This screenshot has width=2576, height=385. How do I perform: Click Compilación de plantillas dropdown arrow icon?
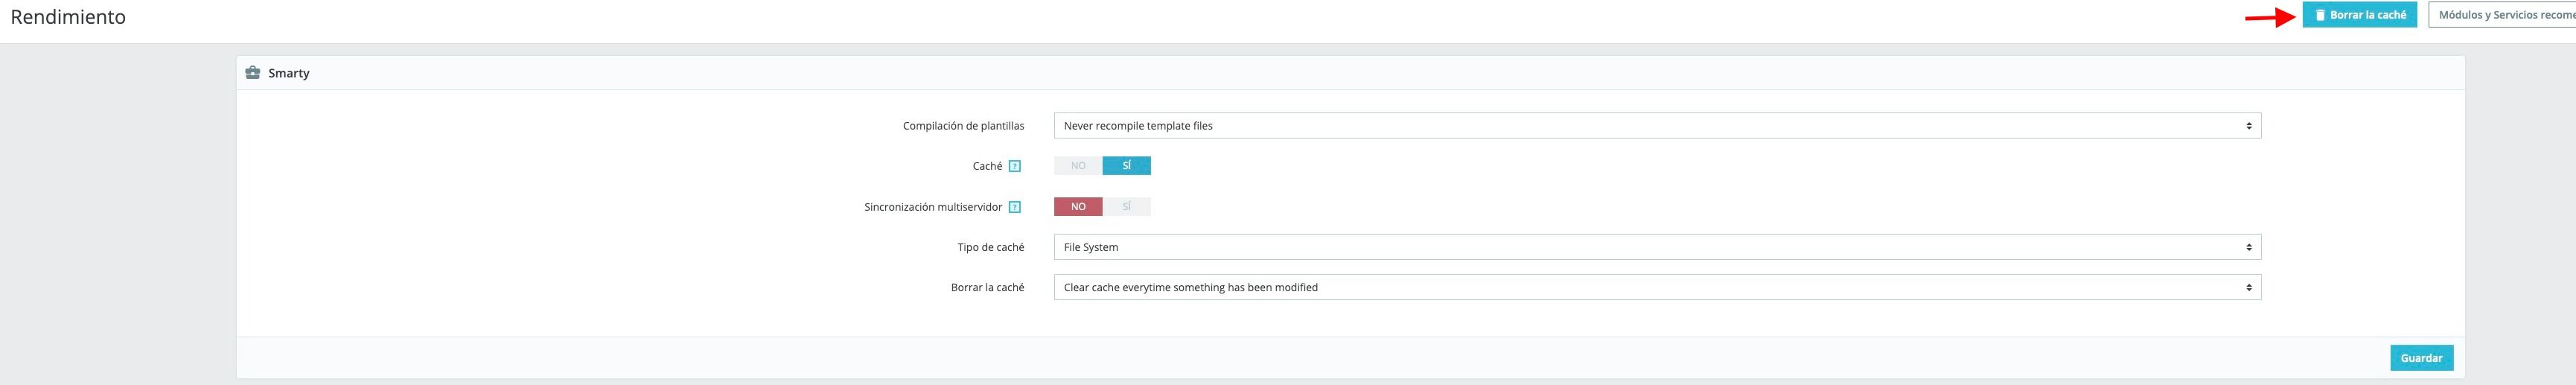click(2249, 126)
